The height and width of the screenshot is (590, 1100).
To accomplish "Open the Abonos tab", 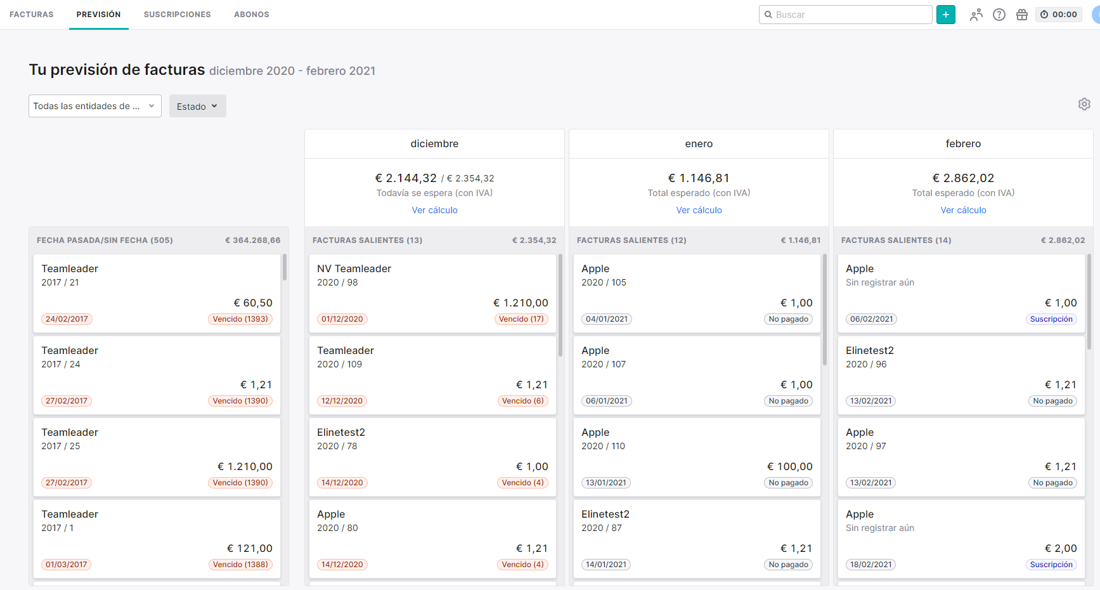I will (x=252, y=15).
